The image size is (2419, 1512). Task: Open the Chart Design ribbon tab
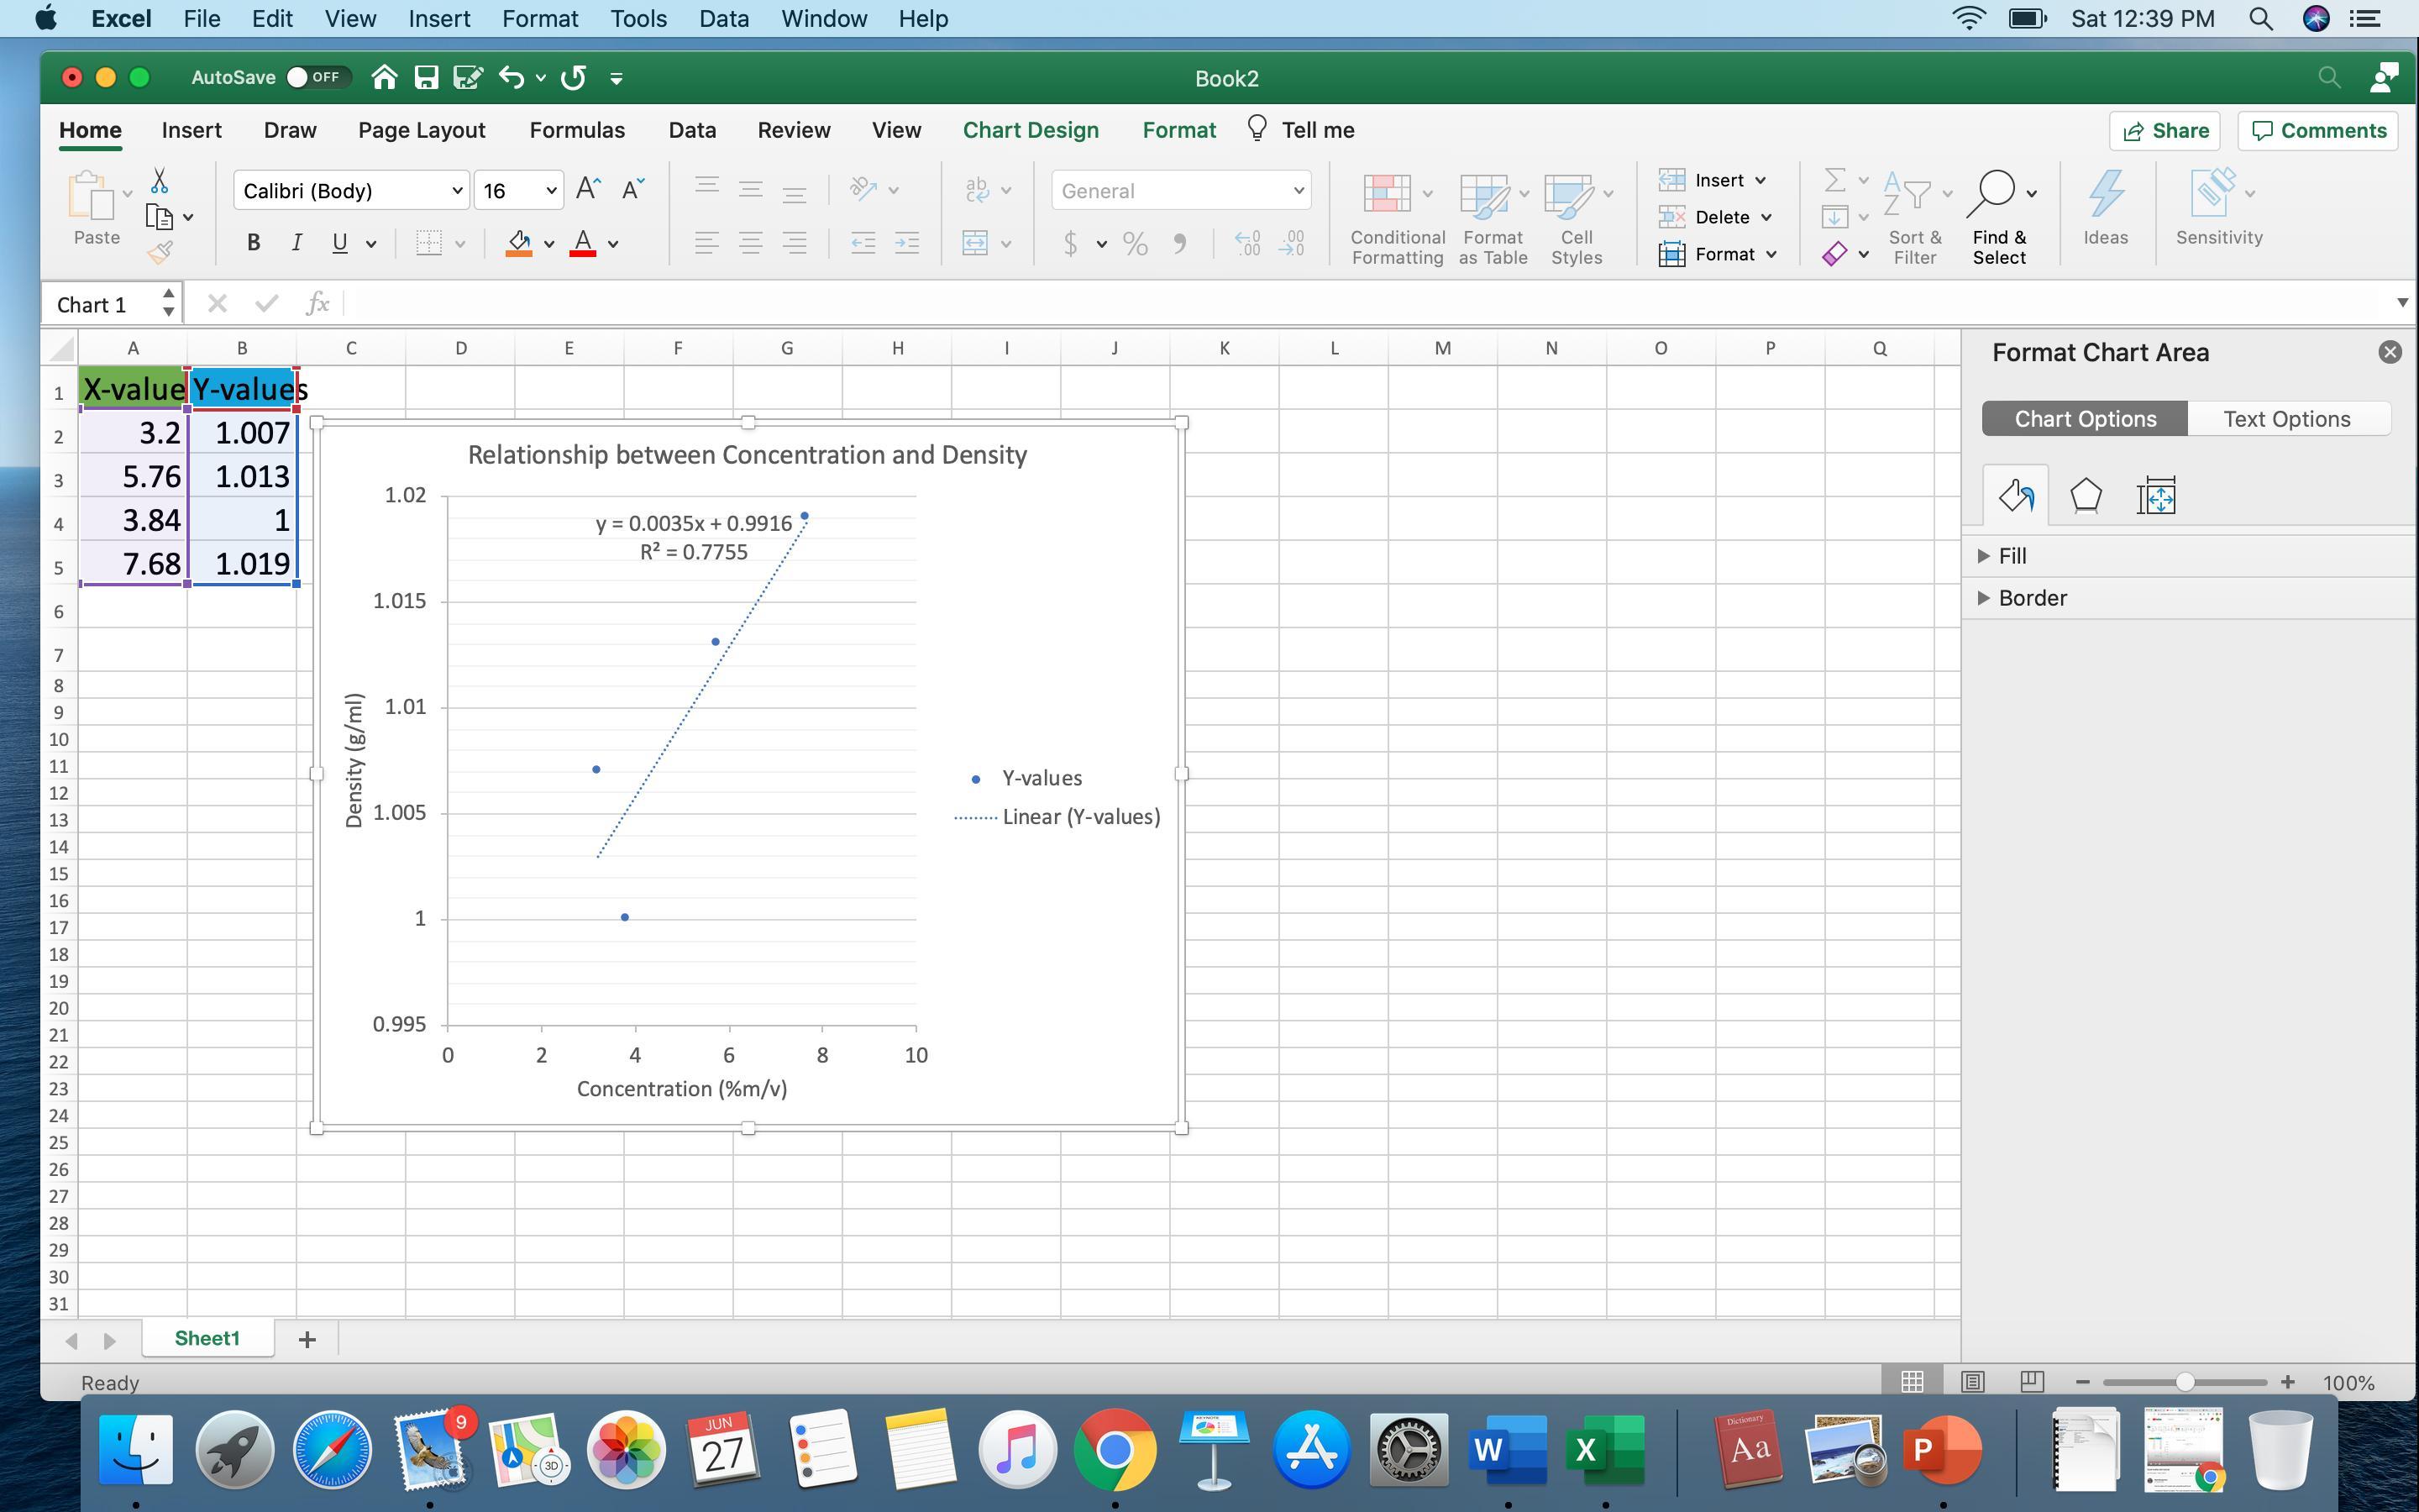click(x=1030, y=130)
